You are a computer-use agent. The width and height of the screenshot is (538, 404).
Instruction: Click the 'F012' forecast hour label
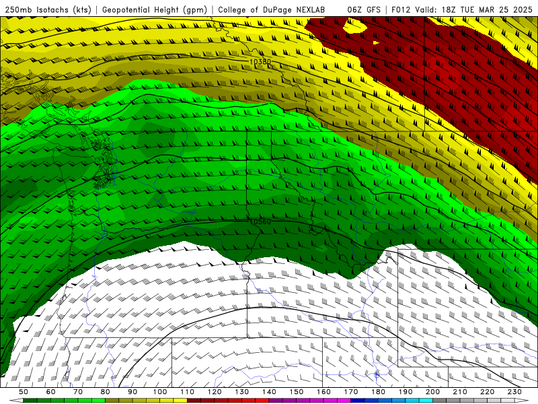[x=401, y=10]
